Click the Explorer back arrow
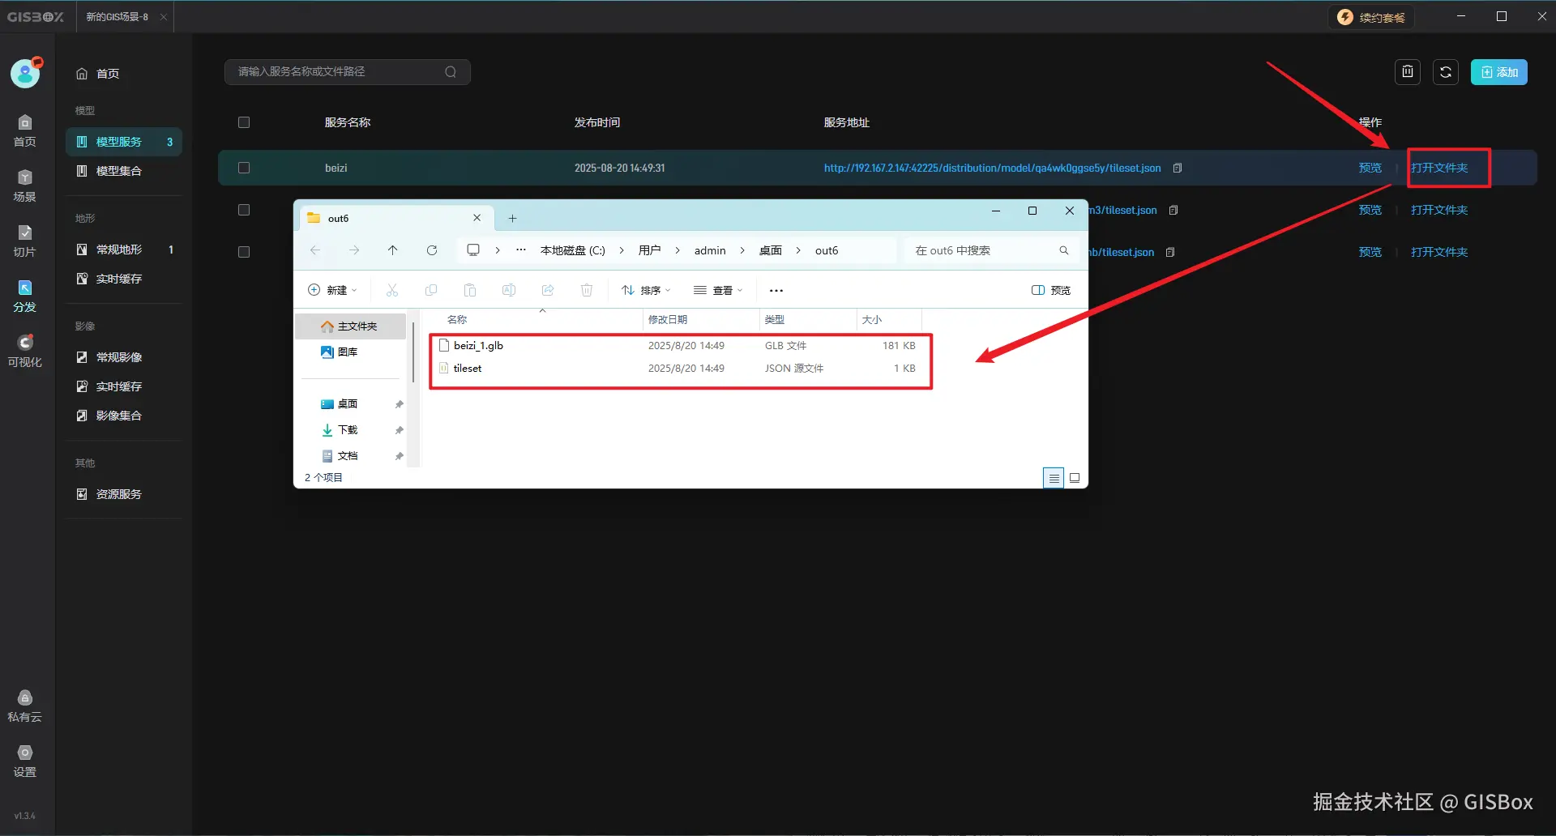1556x836 pixels. click(x=315, y=250)
